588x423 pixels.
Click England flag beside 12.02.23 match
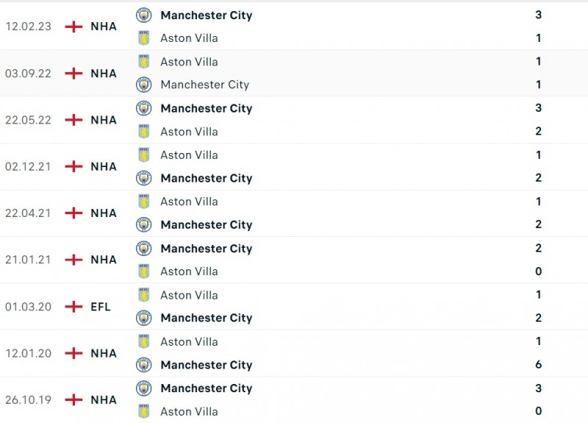coord(73,26)
